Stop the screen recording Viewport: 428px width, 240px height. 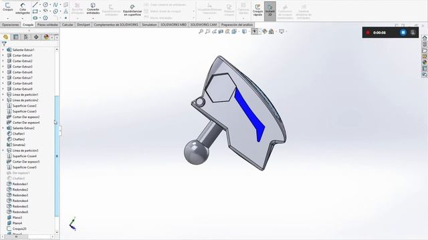click(x=403, y=33)
